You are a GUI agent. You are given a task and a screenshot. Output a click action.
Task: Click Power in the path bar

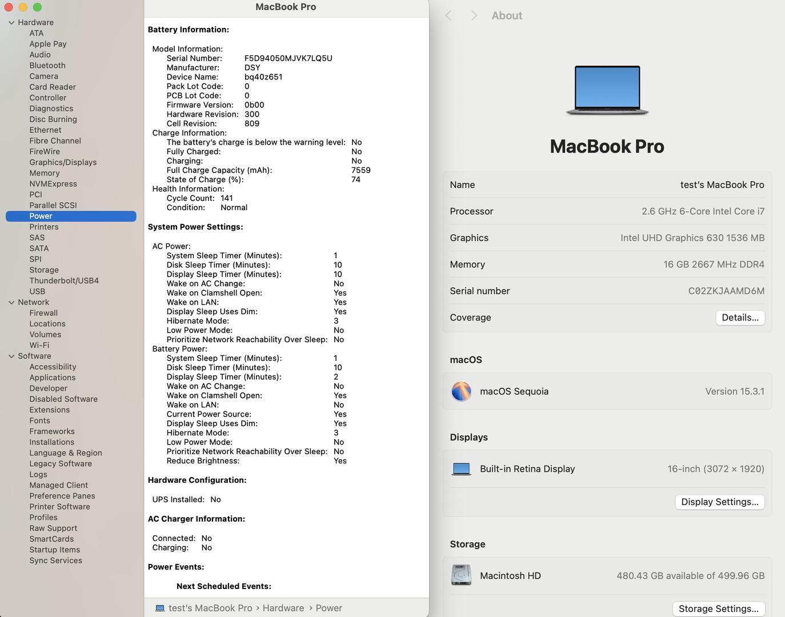329,608
